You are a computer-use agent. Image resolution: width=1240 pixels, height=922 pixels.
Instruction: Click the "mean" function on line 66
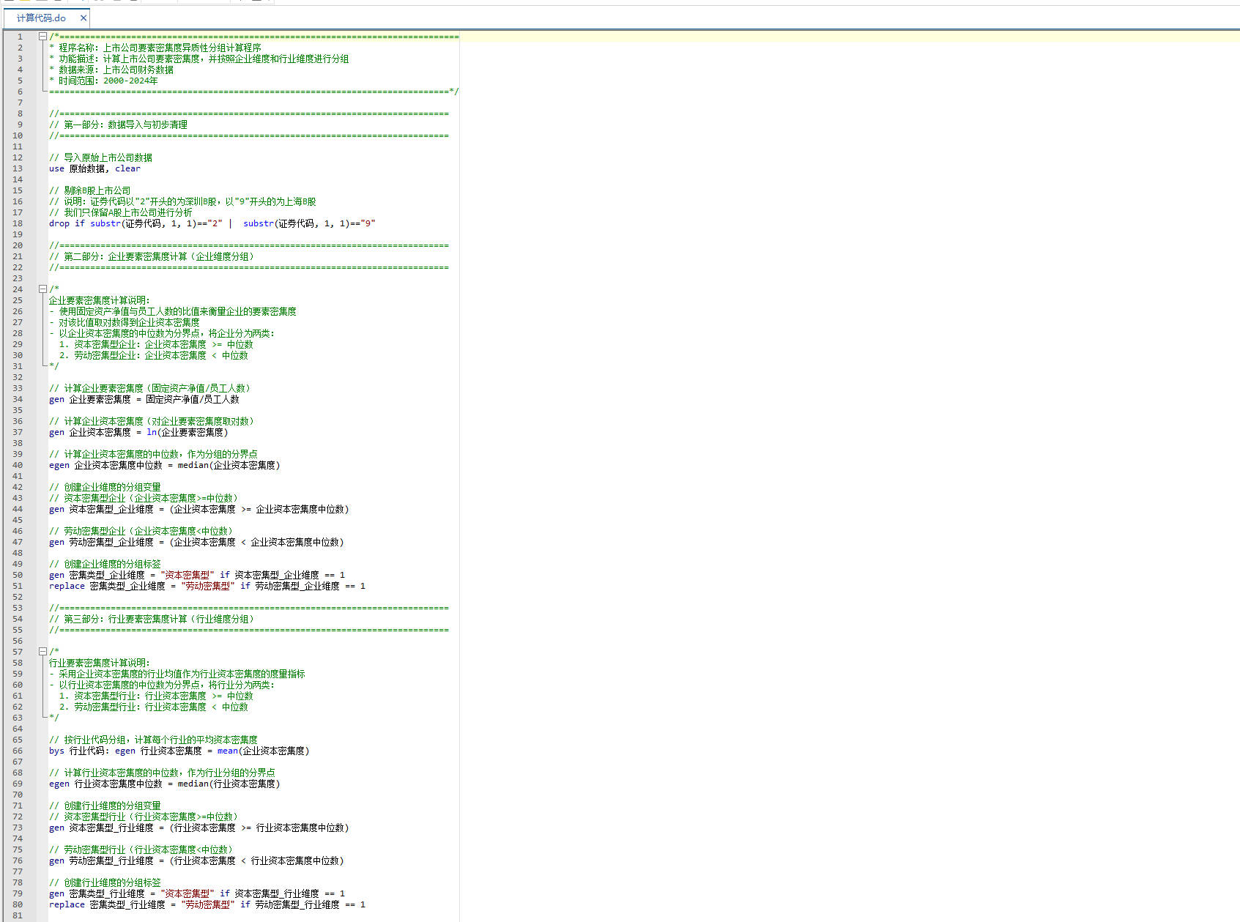(227, 751)
